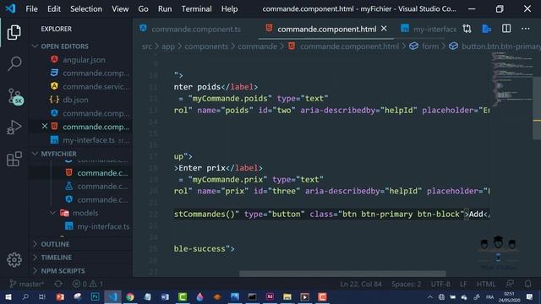
Task: Click the blue preview icon in editor toolbar
Action: click(x=487, y=29)
